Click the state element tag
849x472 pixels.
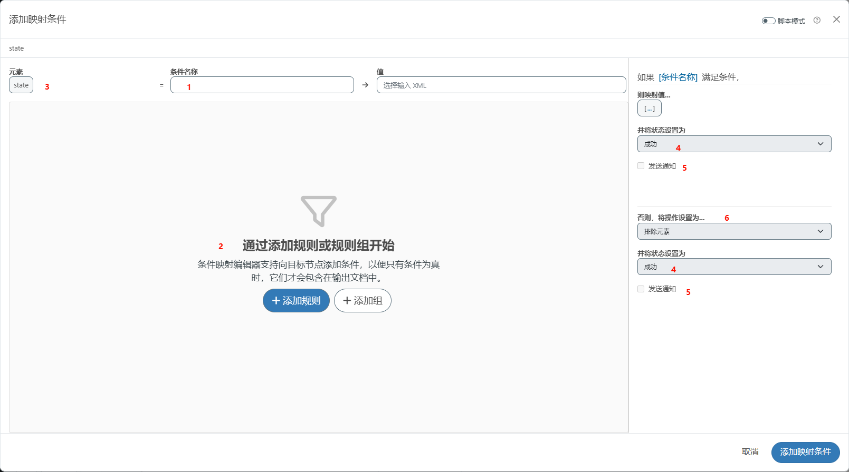(21, 85)
